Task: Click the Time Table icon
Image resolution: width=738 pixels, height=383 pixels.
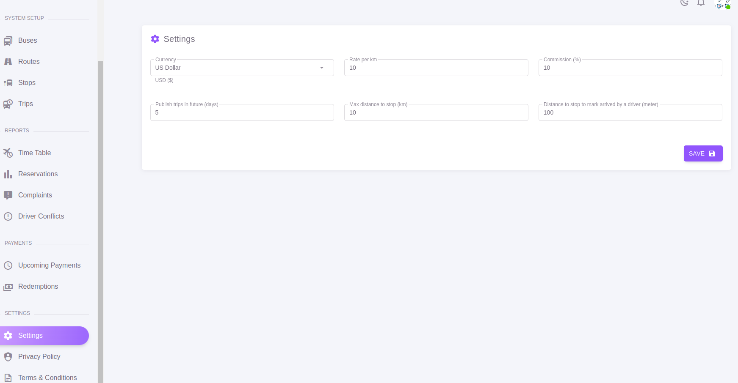Action: click(x=8, y=153)
